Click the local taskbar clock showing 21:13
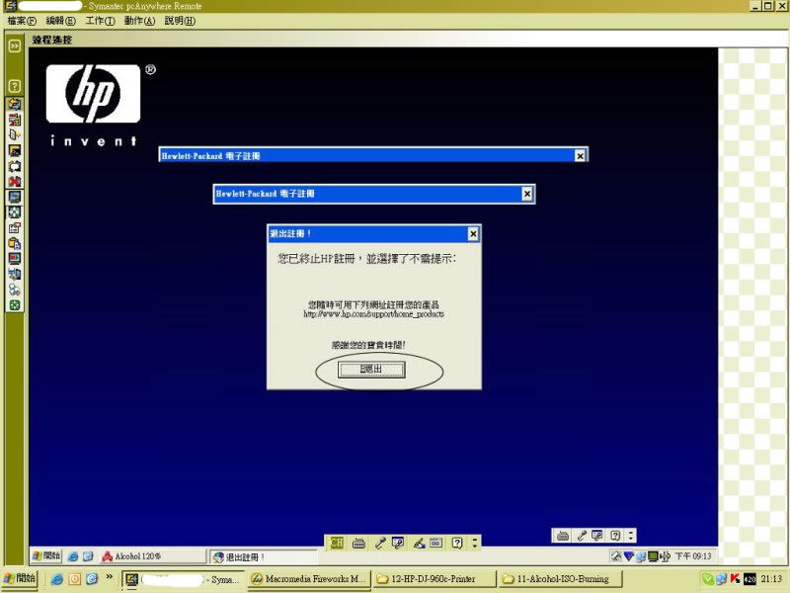 point(771,579)
